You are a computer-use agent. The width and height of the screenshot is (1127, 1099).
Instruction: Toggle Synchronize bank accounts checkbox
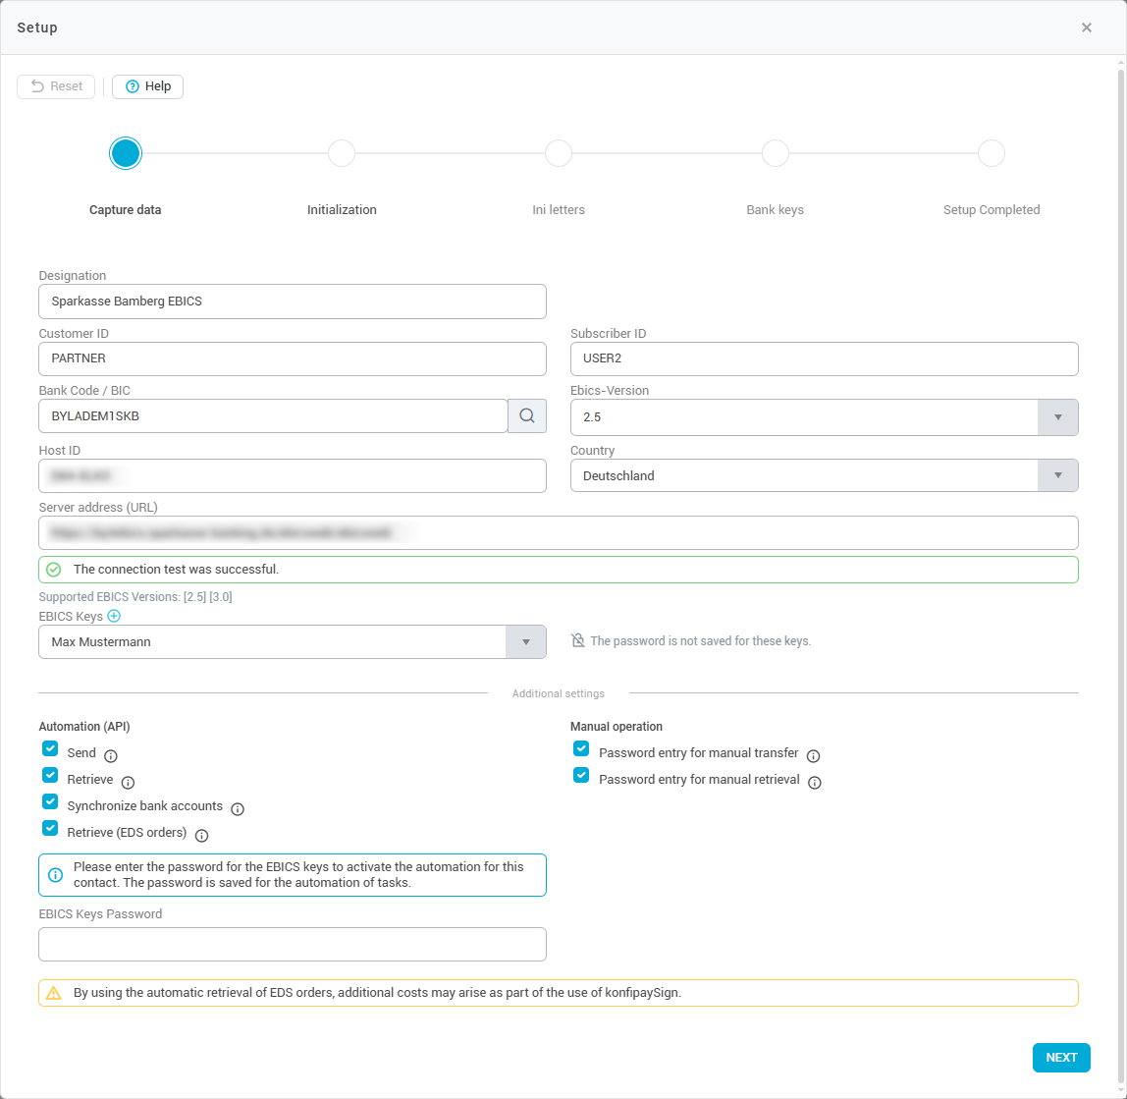click(x=50, y=801)
